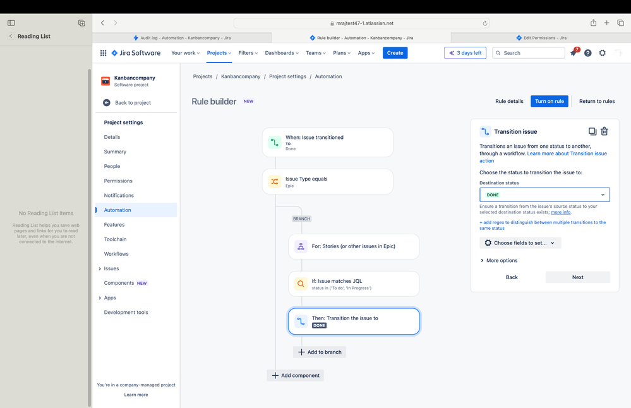631x408 pixels.
Task: Open the Filters dropdown
Action: [248, 52]
